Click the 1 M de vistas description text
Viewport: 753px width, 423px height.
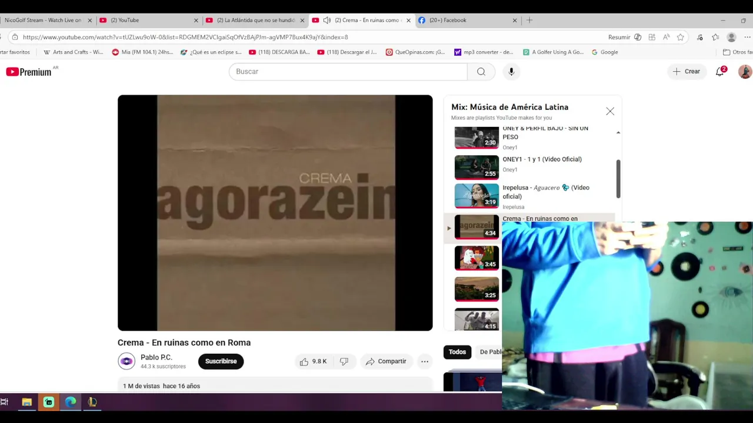pyautogui.click(x=161, y=386)
